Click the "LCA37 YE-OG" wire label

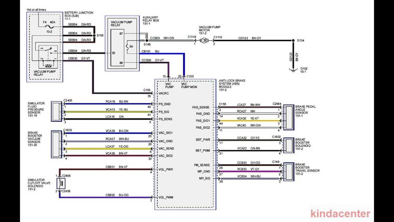[x=117, y=146]
